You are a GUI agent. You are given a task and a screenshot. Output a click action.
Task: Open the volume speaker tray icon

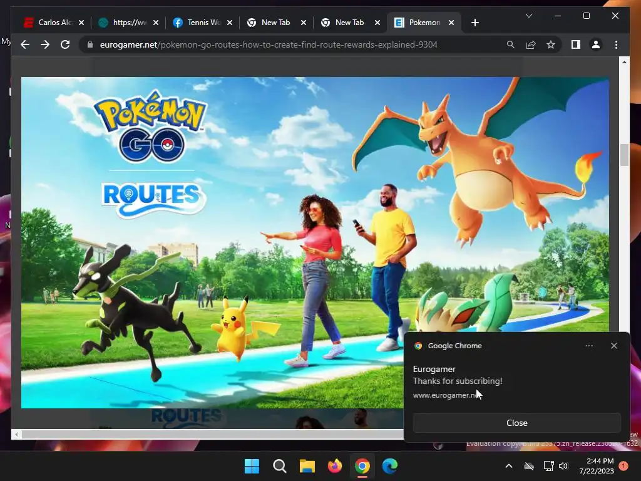564,466
